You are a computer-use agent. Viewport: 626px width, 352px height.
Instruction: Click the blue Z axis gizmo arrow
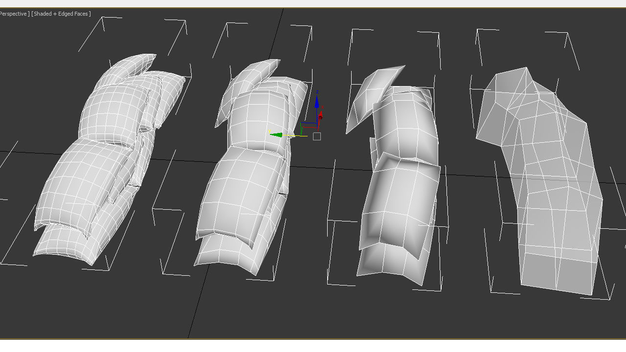click(x=316, y=102)
